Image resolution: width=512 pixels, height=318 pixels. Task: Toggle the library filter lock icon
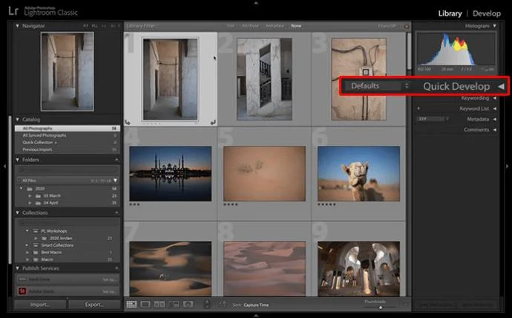click(406, 26)
